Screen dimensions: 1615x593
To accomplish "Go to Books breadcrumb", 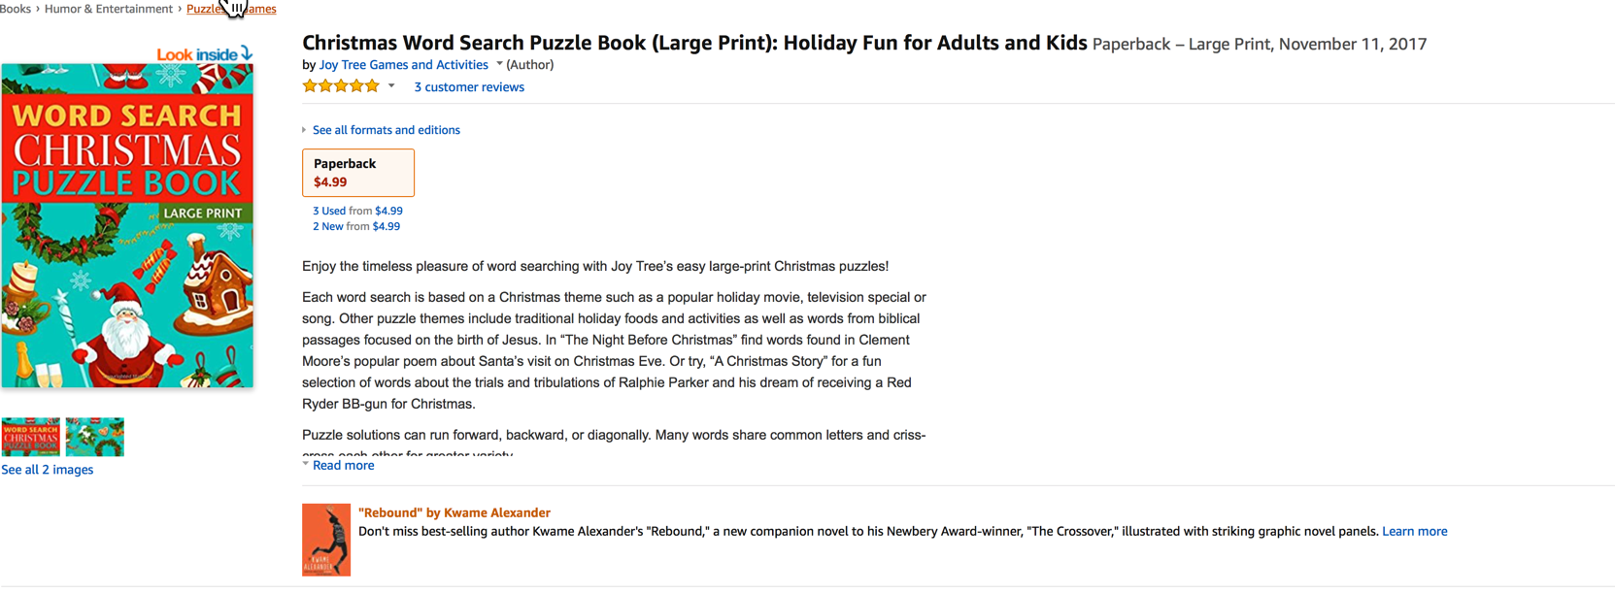I will coord(16,9).
